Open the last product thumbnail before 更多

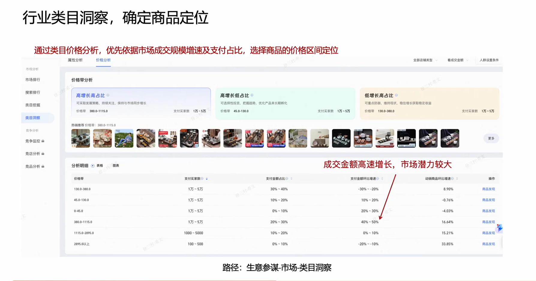coord(450,138)
